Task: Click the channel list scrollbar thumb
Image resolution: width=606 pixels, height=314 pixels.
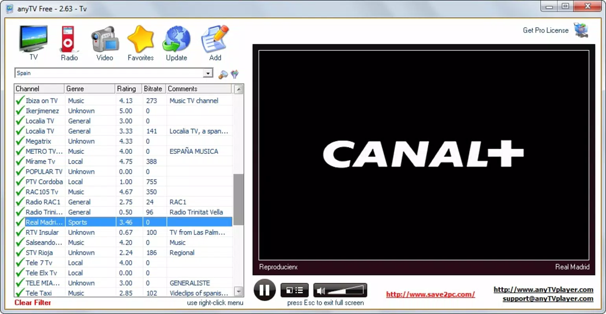Action: tap(238, 200)
